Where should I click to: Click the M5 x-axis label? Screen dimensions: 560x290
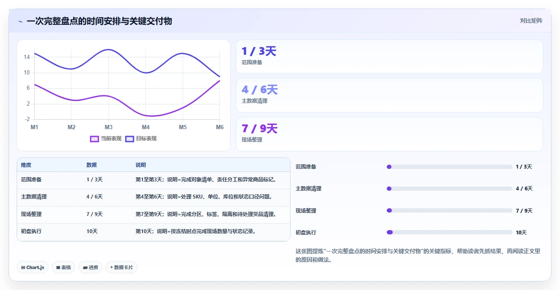[x=183, y=127]
